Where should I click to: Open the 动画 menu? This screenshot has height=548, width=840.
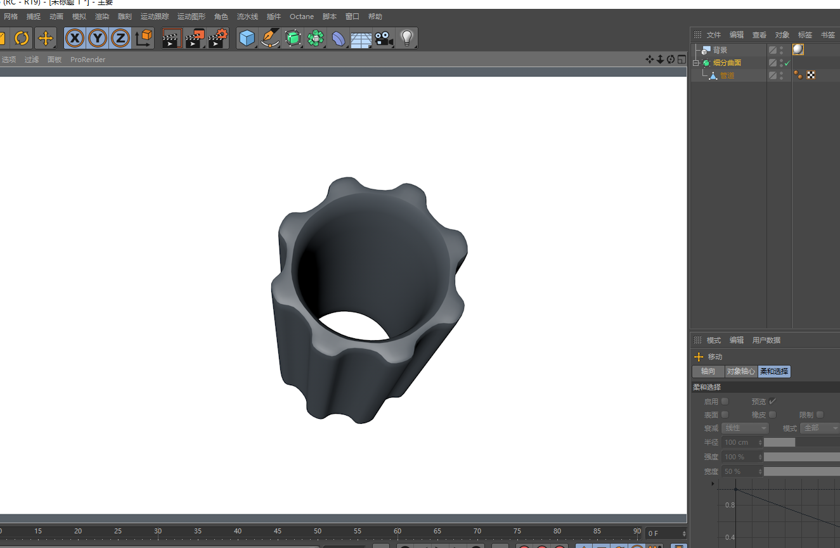pyautogui.click(x=56, y=16)
